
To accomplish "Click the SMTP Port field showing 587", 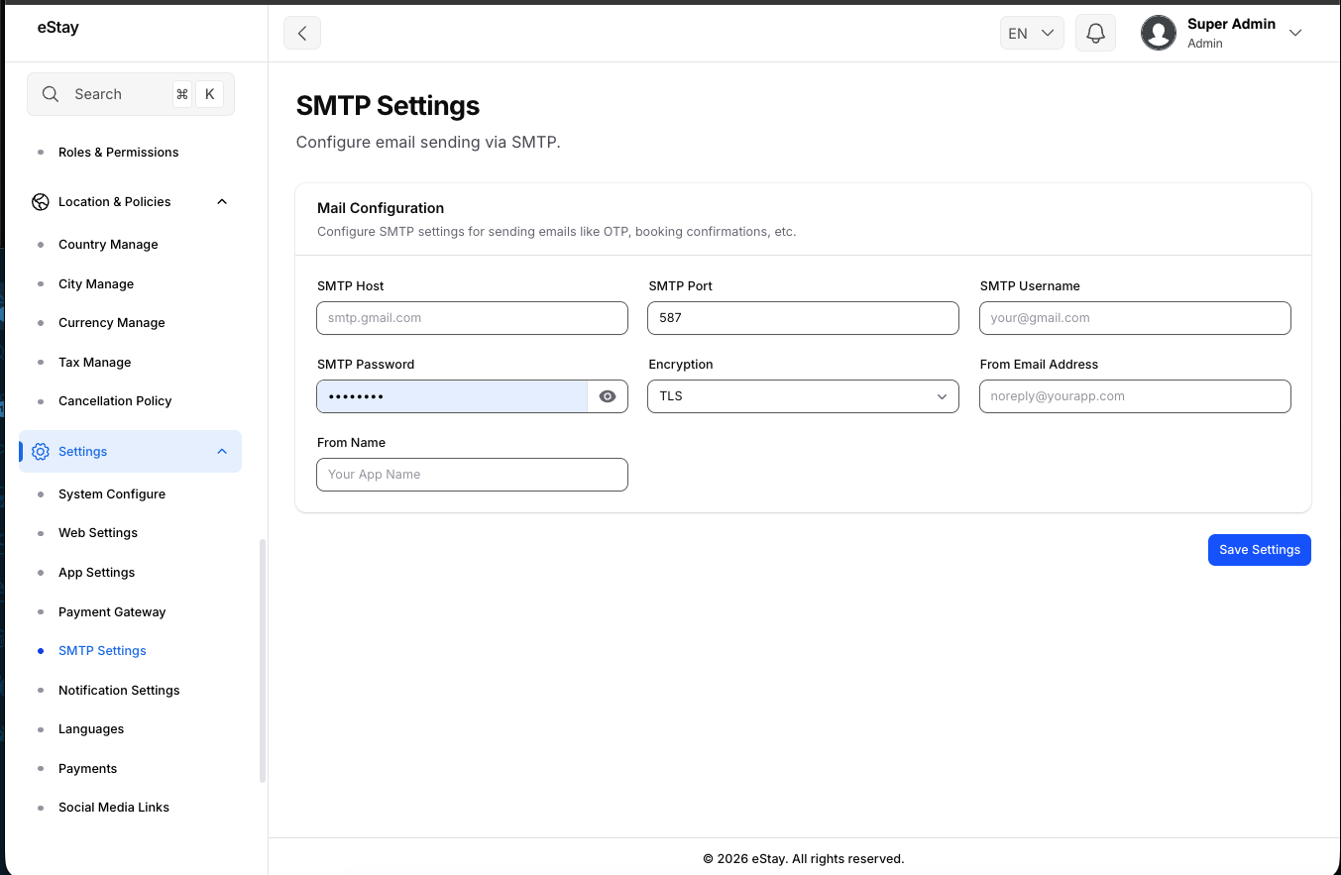I will [x=803, y=318].
